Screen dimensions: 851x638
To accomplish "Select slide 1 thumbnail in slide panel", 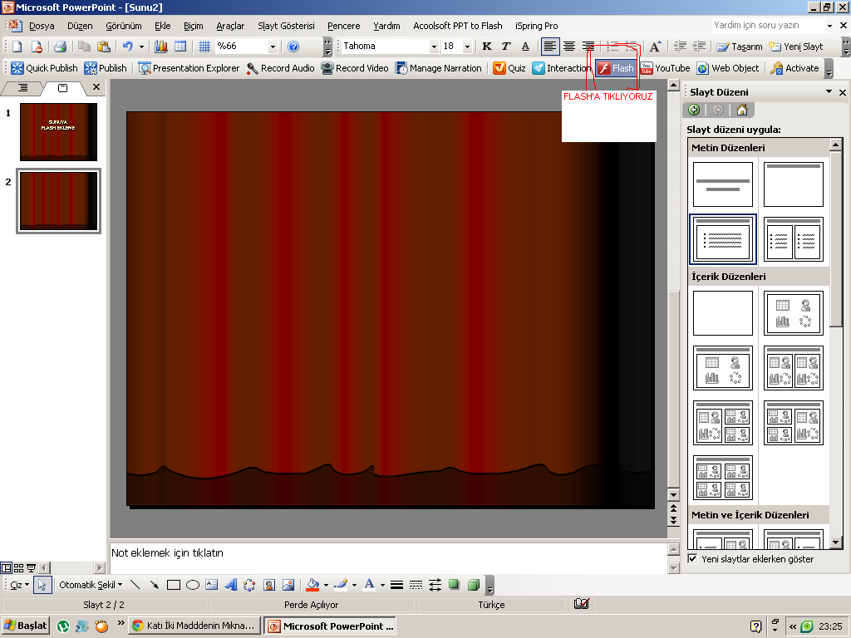I will (58, 131).
